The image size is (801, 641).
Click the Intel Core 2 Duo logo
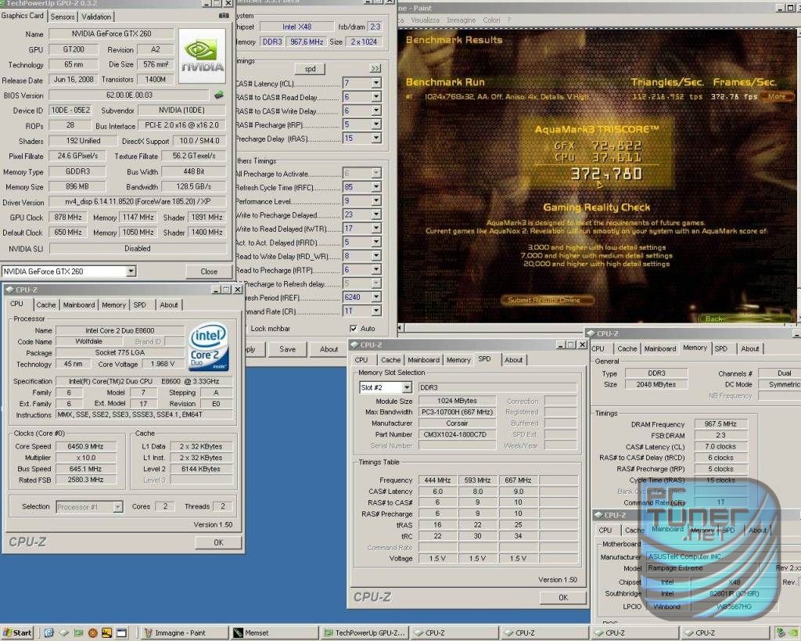[x=208, y=346]
